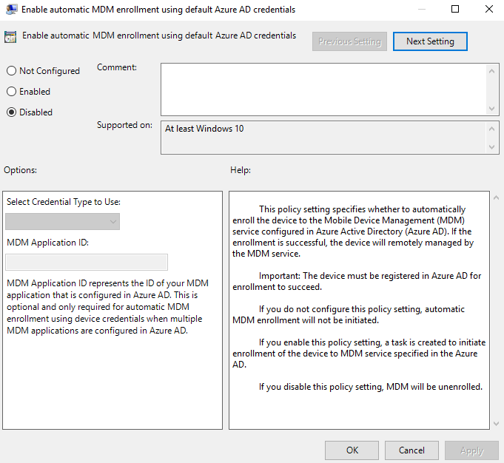Image resolution: width=504 pixels, height=463 pixels.
Task: Click the MDM Application ID description paragraph
Action: click(x=107, y=307)
